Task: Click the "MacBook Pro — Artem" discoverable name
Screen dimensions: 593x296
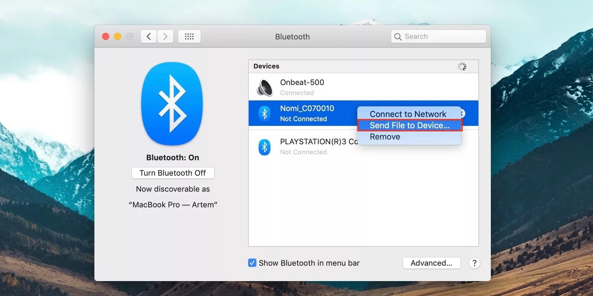Action: [x=173, y=205]
